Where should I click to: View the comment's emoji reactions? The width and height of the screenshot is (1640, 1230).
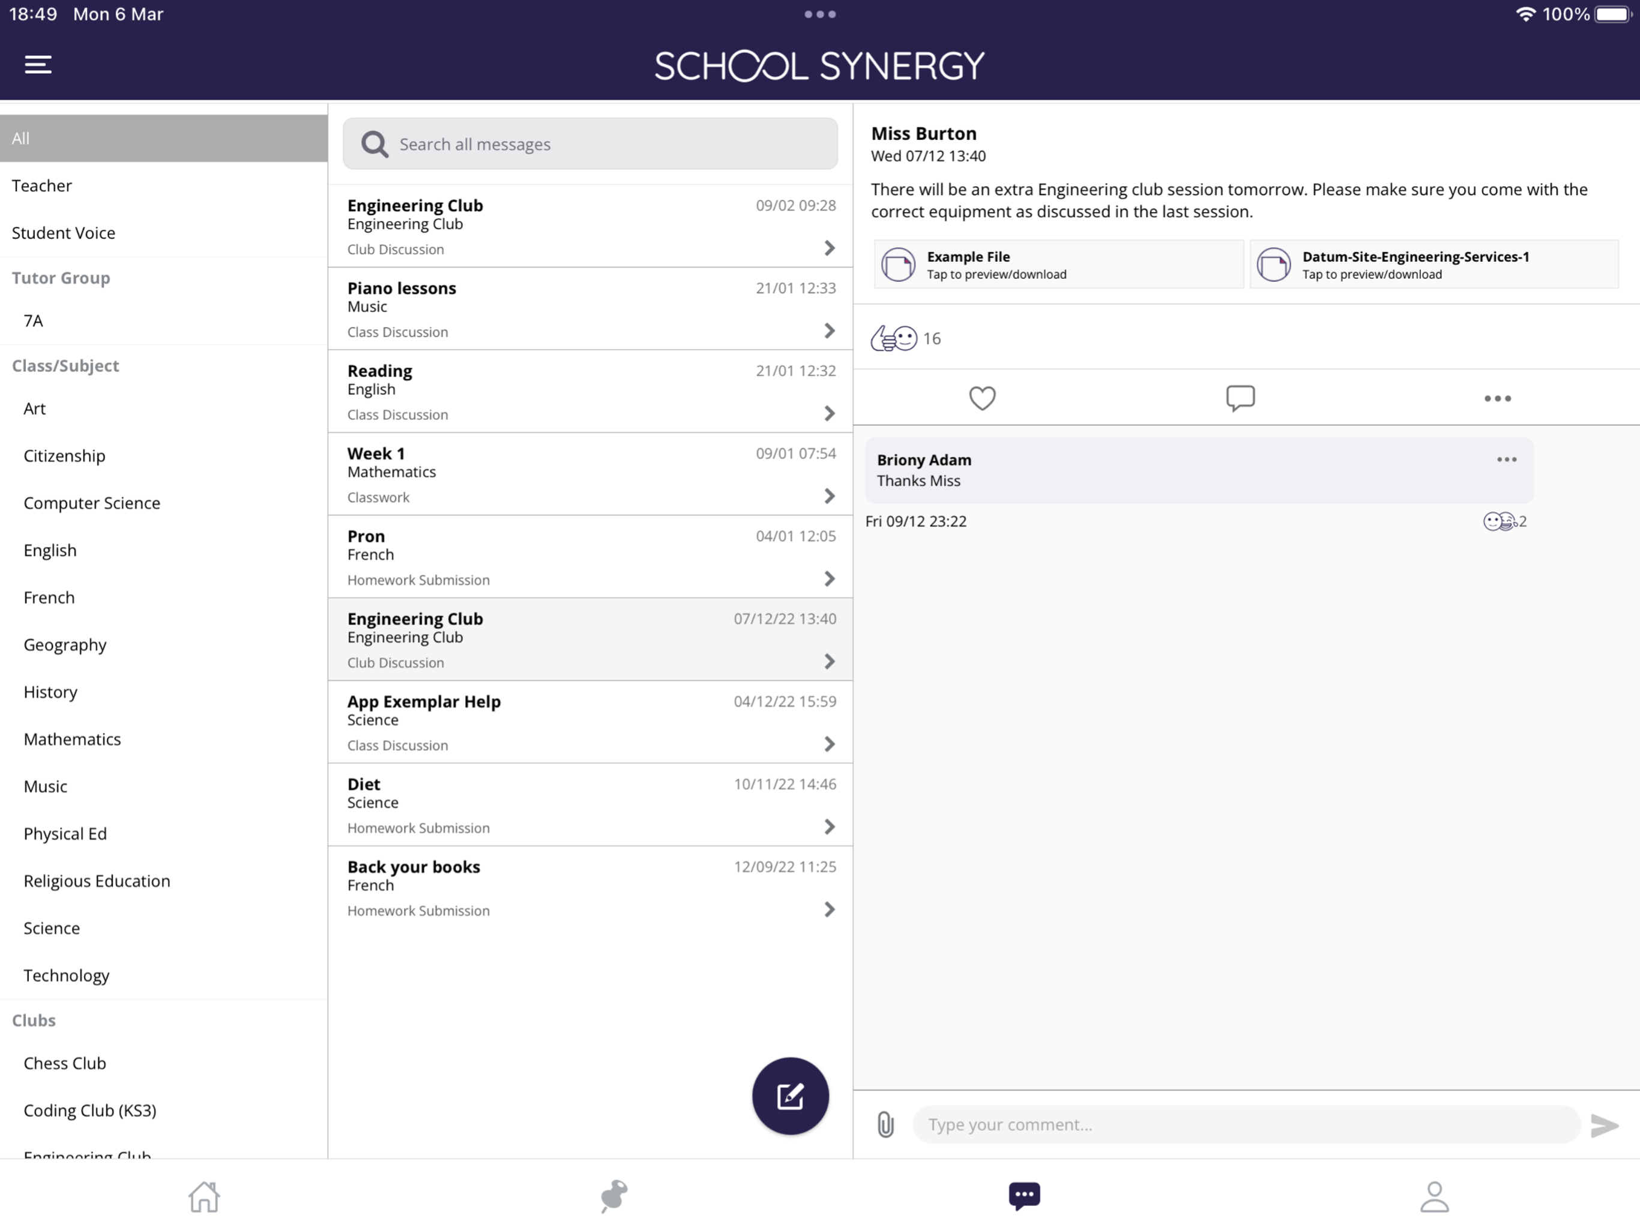(x=1504, y=521)
